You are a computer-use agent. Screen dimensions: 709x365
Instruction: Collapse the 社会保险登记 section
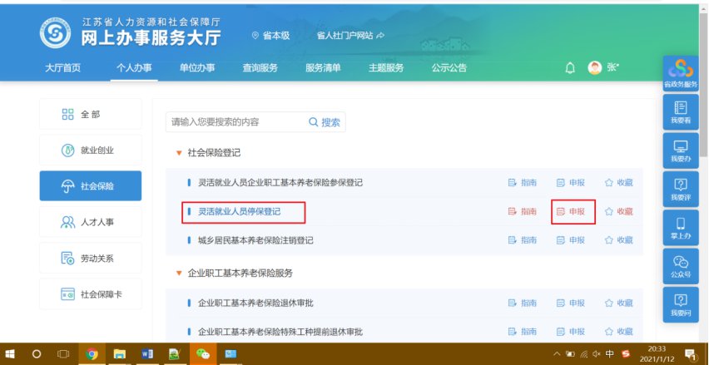point(178,153)
